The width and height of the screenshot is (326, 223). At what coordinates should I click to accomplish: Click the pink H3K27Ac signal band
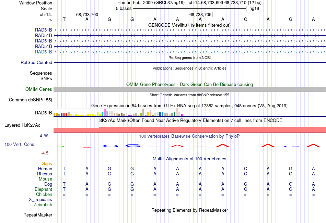click(189, 130)
